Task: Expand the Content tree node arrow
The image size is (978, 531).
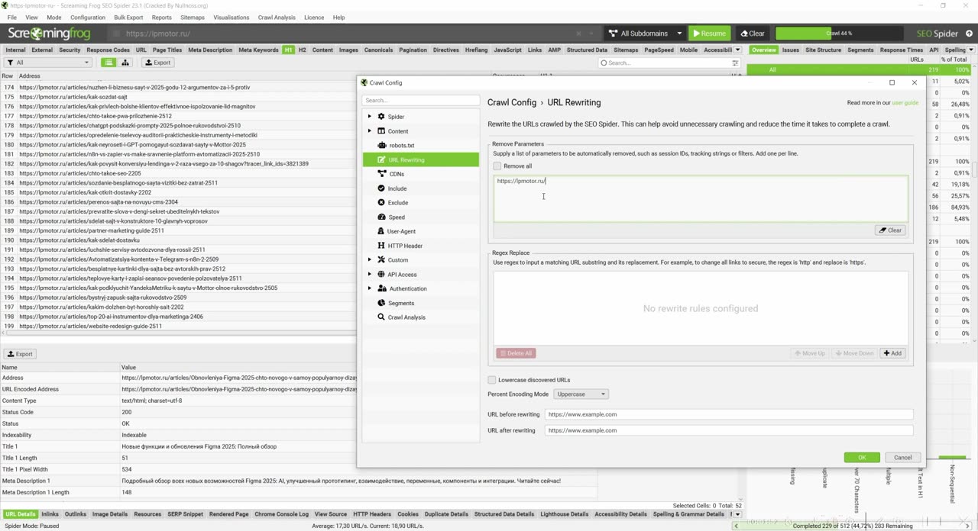Action: point(370,131)
